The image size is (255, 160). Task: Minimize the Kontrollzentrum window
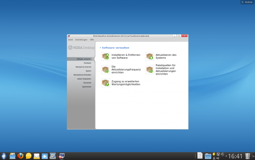174,36
